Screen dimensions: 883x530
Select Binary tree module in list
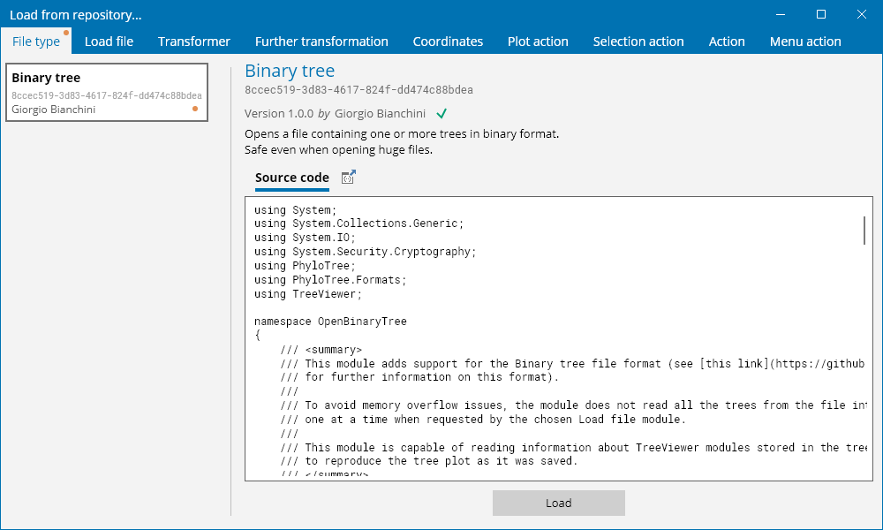click(x=106, y=92)
